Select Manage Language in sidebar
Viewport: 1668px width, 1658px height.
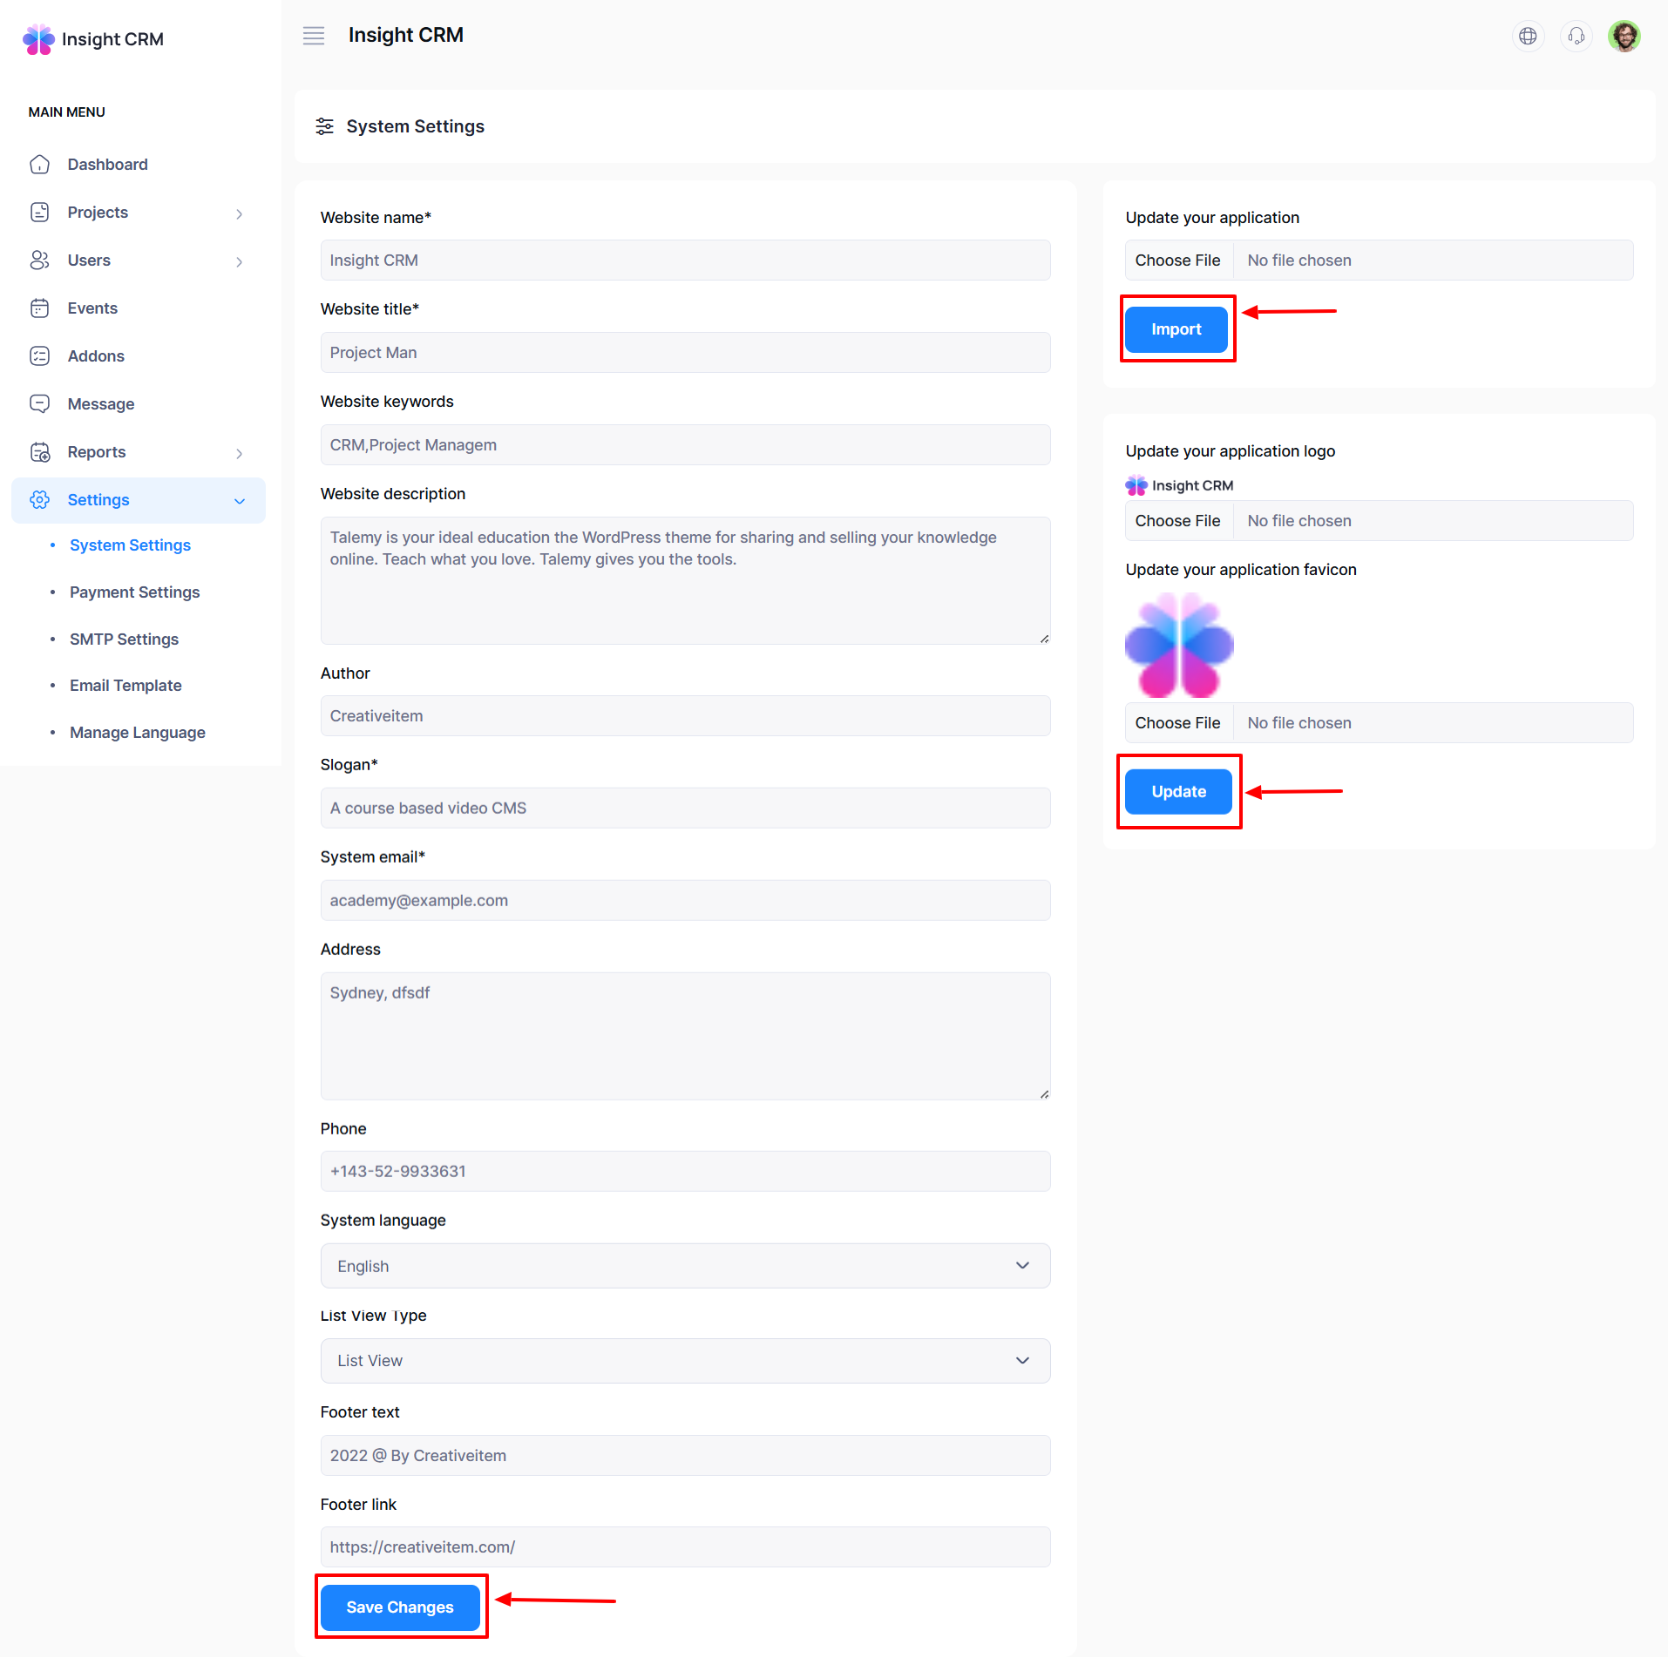[x=138, y=733]
